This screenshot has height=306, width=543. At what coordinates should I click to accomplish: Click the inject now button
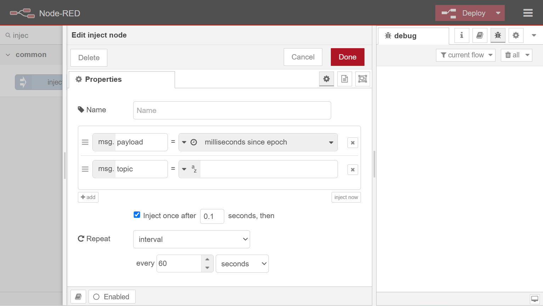(346, 197)
